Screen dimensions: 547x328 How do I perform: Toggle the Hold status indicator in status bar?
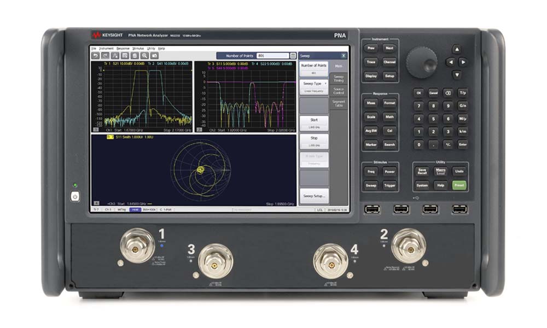(135, 209)
